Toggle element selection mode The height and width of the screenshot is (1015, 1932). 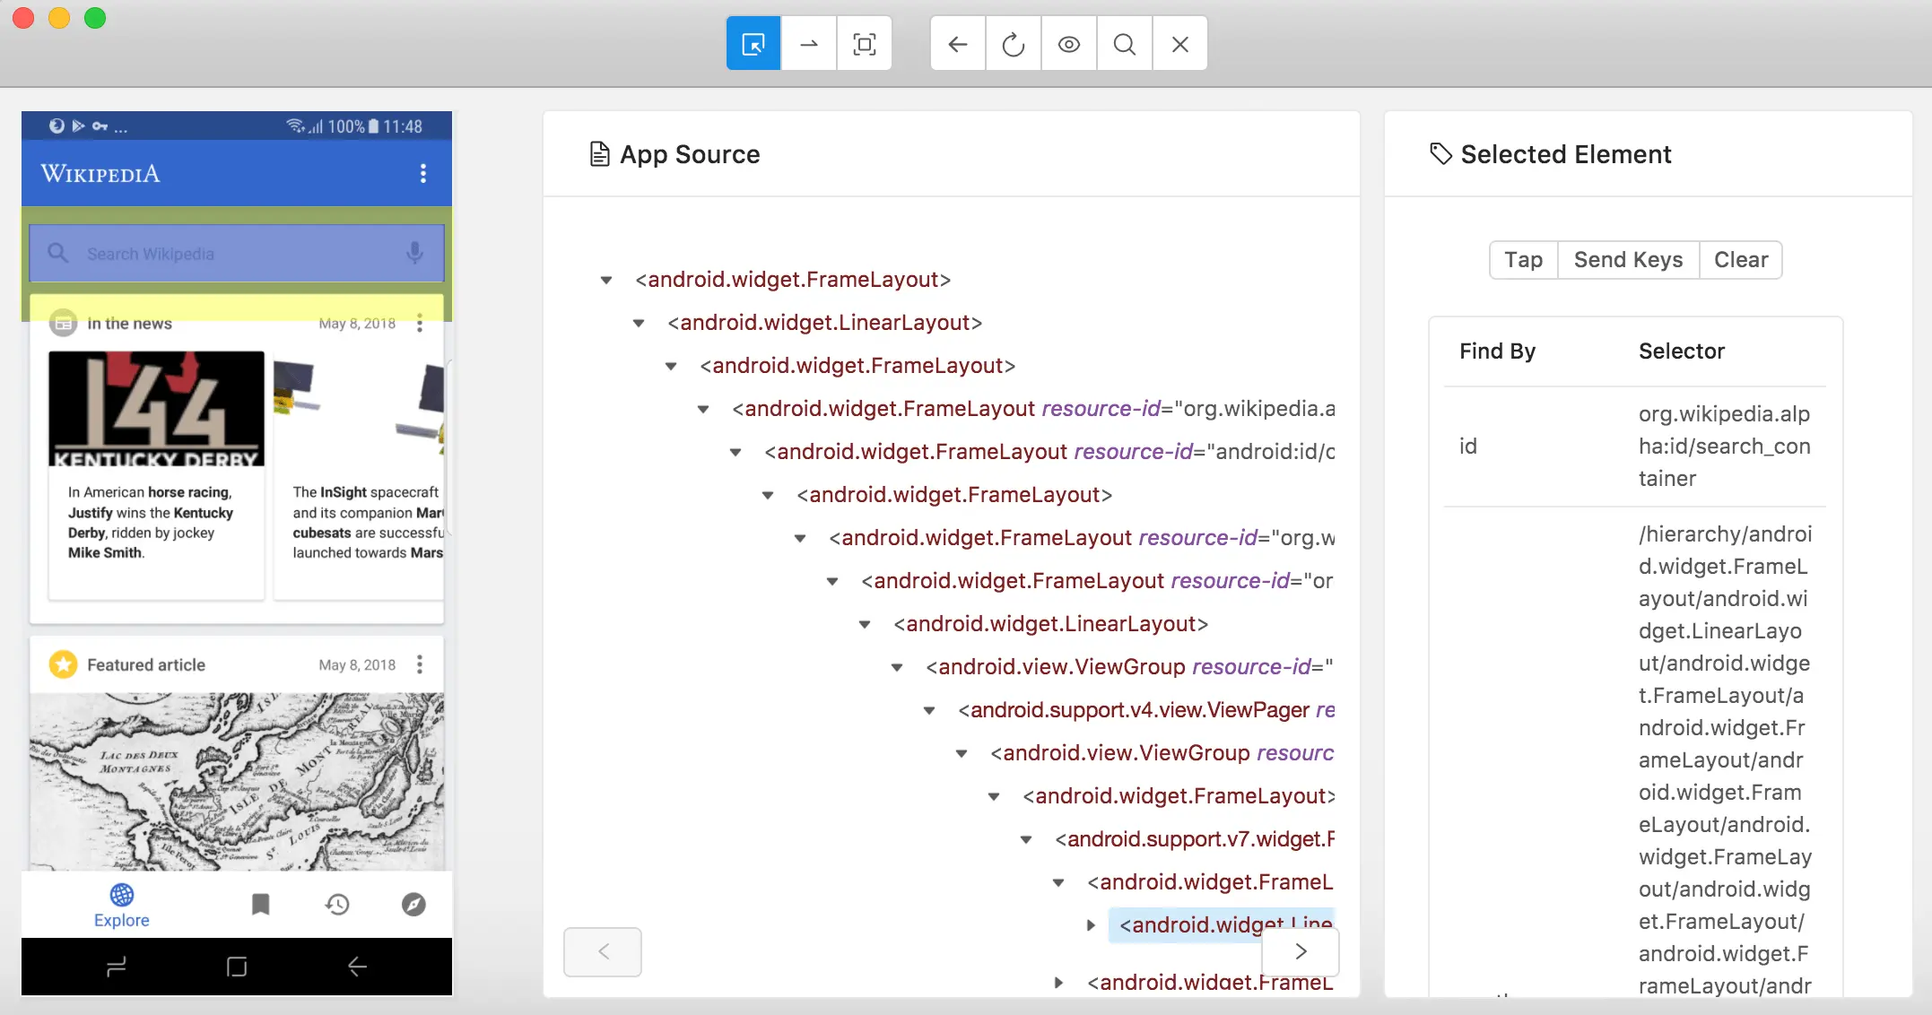tap(753, 43)
